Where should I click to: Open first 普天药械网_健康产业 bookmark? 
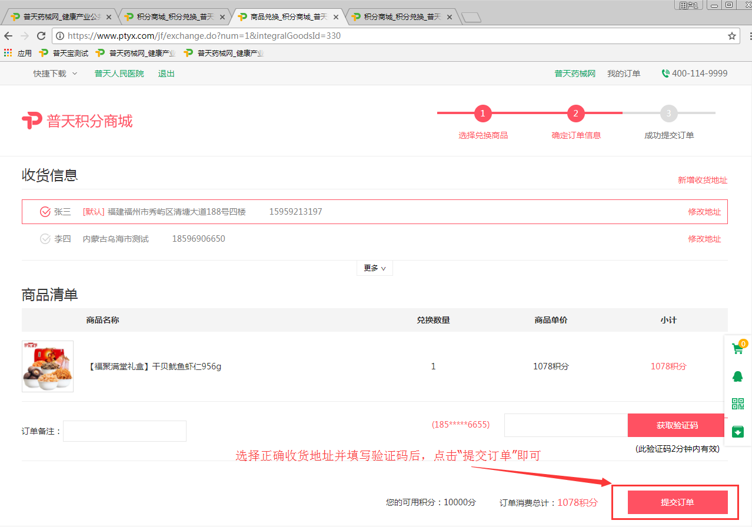click(135, 53)
